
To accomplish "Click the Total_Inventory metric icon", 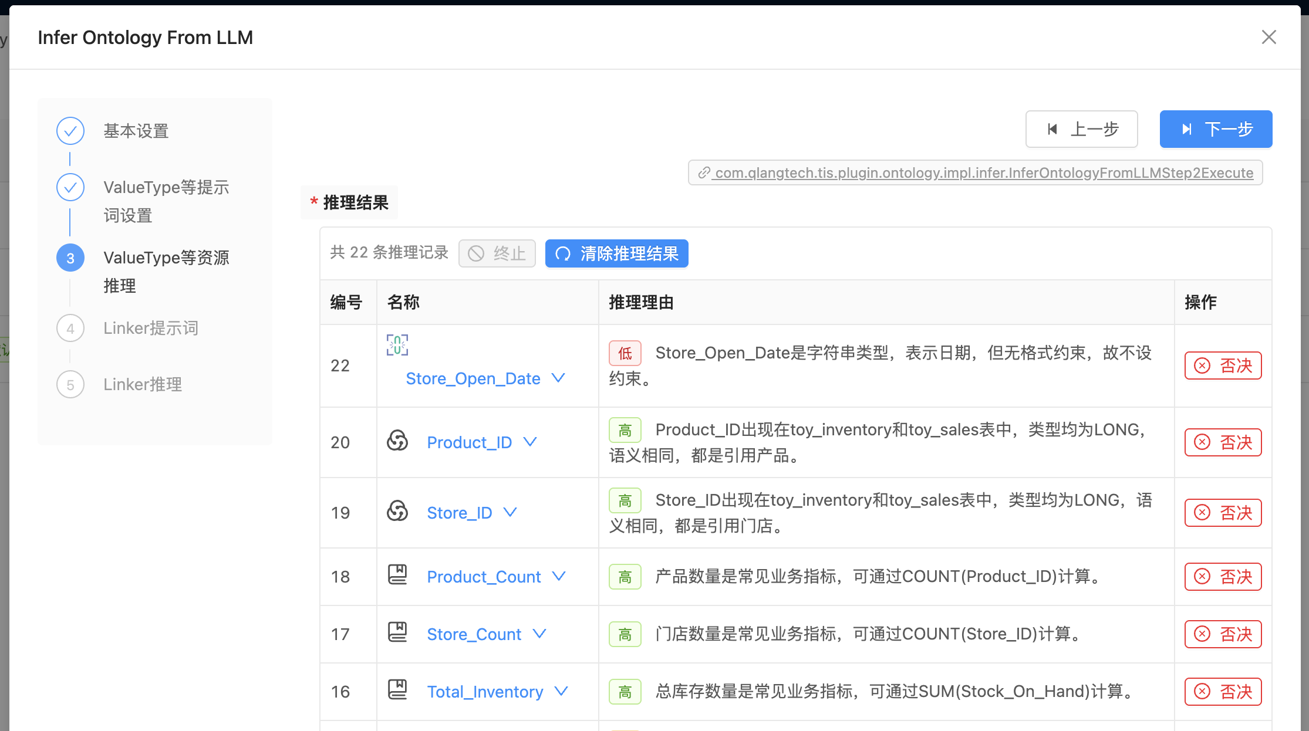I will pos(397,689).
